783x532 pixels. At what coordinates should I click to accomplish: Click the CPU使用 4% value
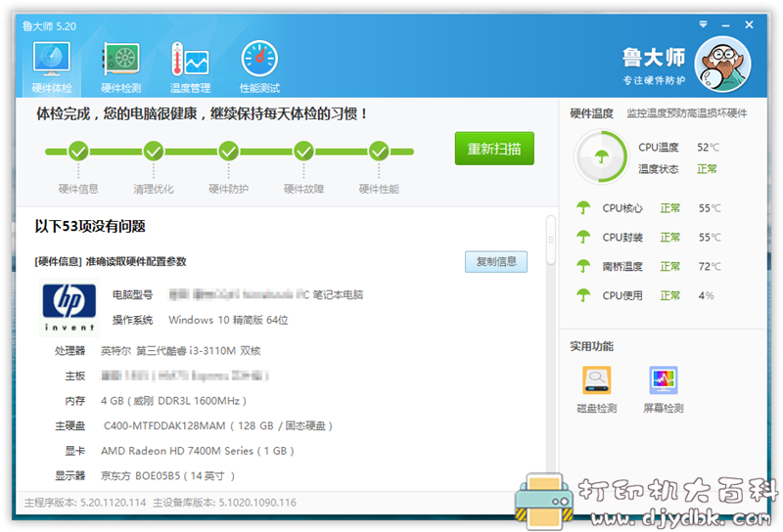[706, 295]
